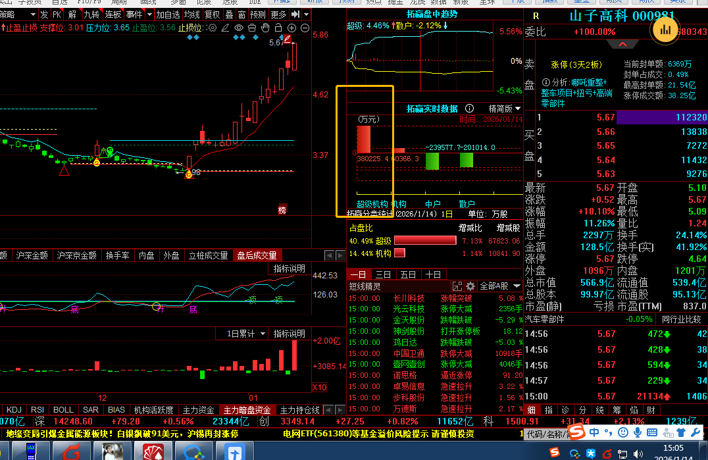Select the hand pan tool
Viewport: 708px width, 460px height.
[265, 28]
